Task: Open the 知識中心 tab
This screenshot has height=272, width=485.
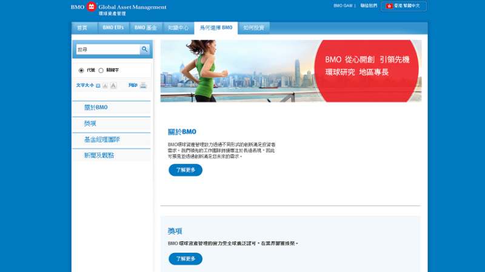Action: coord(178,28)
